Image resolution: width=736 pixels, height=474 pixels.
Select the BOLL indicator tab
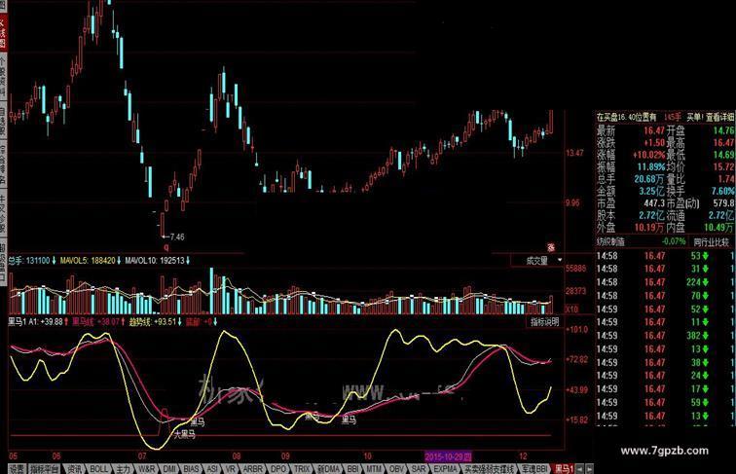(x=98, y=468)
